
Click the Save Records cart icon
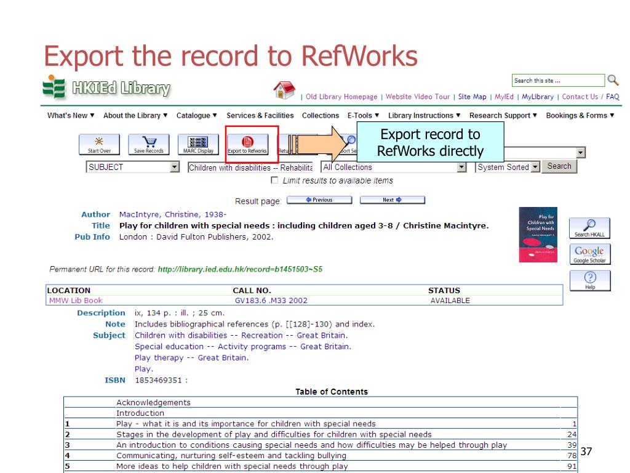(x=149, y=144)
